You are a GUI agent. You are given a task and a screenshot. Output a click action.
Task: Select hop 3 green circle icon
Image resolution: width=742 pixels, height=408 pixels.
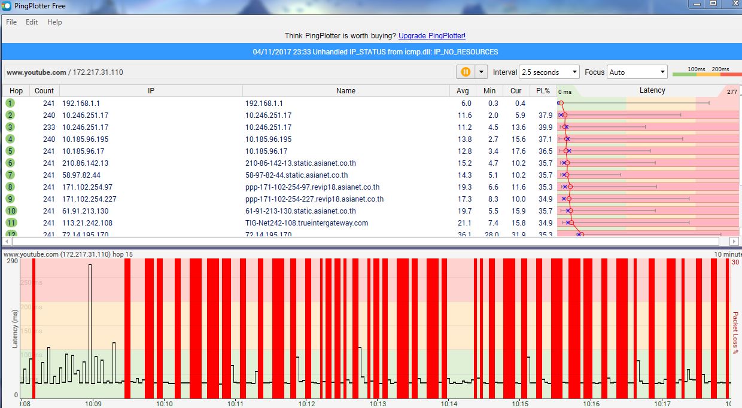coord(10,127)
